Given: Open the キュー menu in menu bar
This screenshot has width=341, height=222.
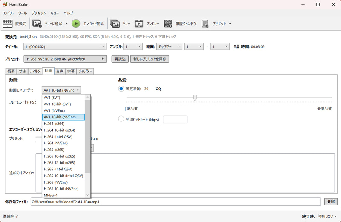Looking at the screenshot, I should point(55,13).
